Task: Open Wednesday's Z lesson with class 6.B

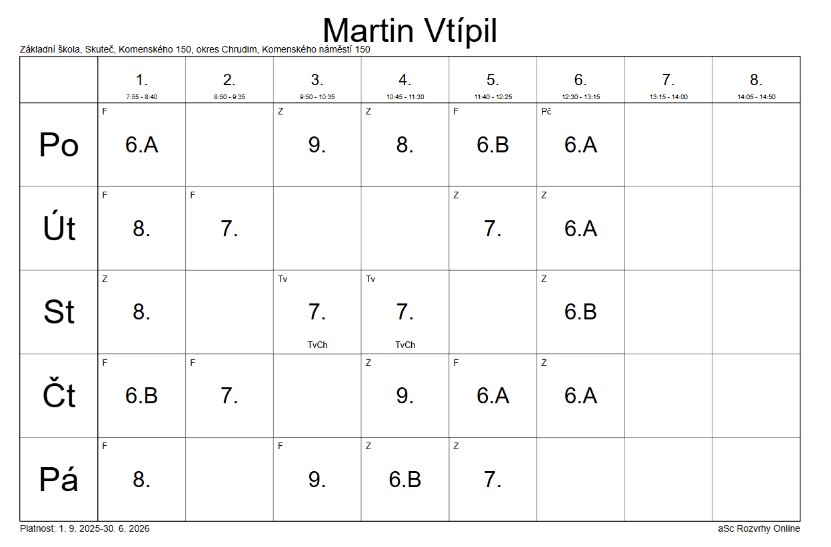Action: click(580, 311)
